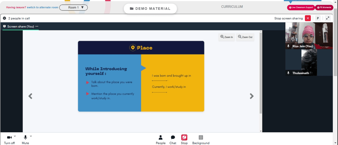338x145 pixels.
Task: Click 'Mention the place you currently work/study in' bullet
Action: pos(113,96)
